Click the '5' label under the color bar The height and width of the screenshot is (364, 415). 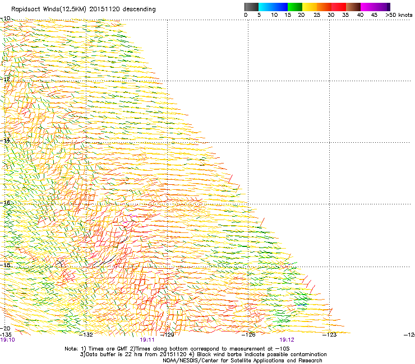tap(259, 15)
